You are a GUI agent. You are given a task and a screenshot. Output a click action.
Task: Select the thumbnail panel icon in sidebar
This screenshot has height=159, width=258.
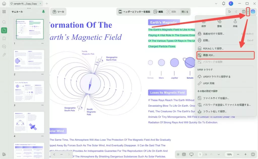point(4,30)
